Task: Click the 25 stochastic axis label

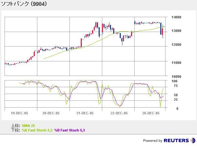Action: coord(176,100)
